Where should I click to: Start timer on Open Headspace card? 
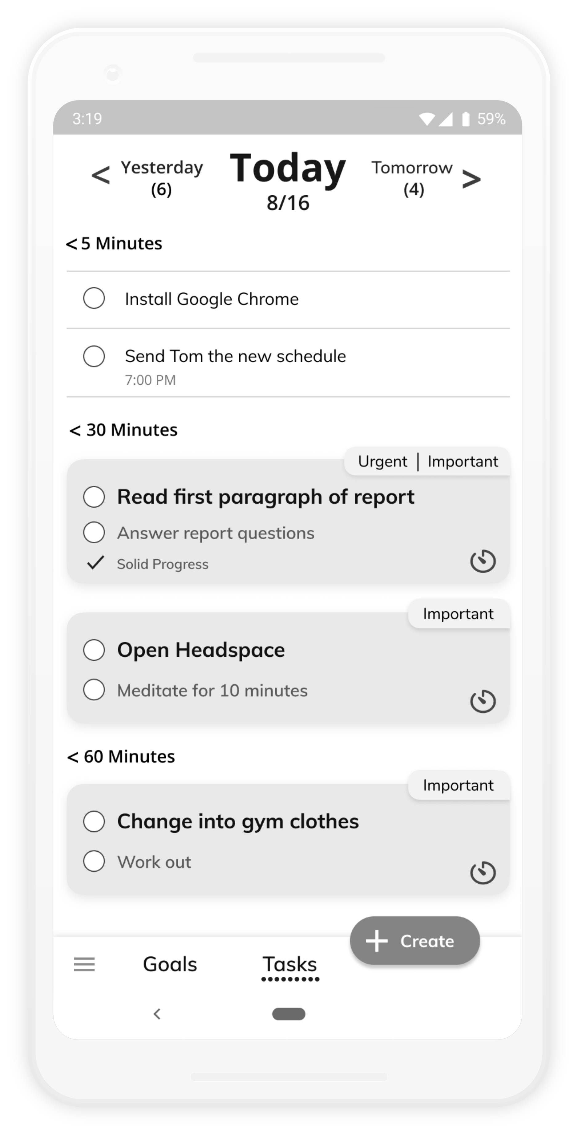click(483, 701)
